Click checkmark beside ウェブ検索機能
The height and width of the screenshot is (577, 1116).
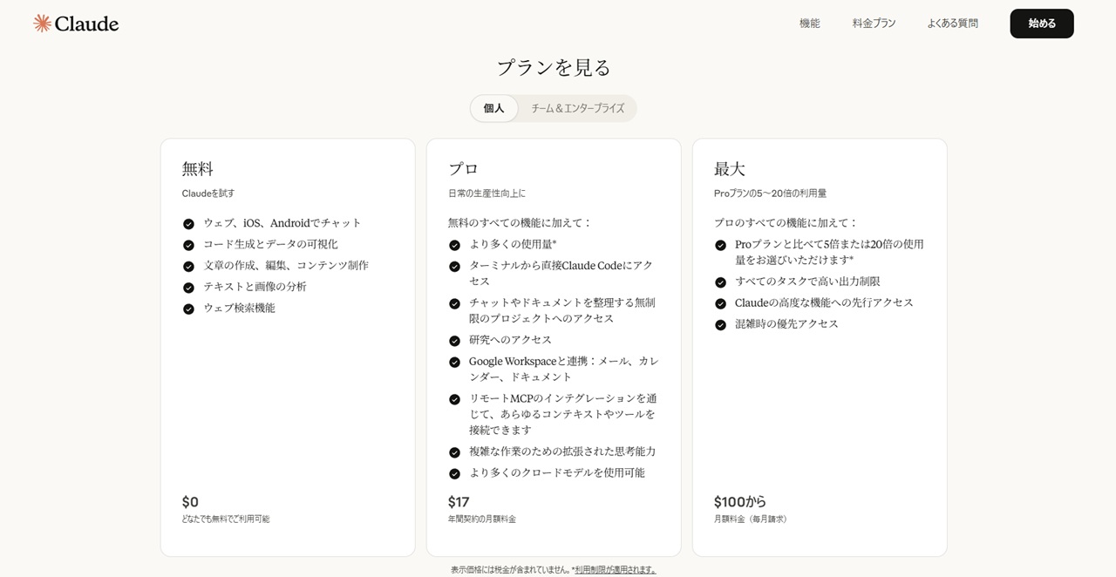[188, 309]
